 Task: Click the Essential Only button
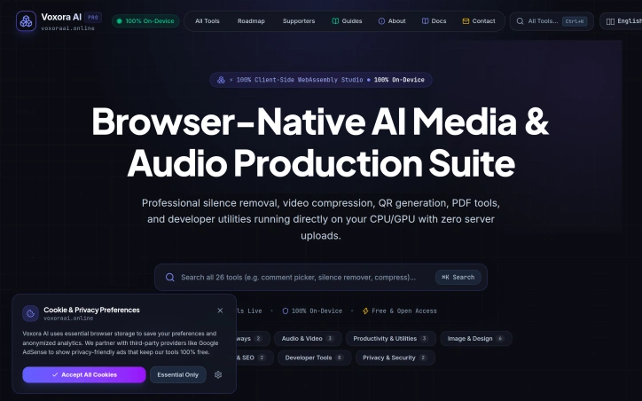tap(177, 374)
